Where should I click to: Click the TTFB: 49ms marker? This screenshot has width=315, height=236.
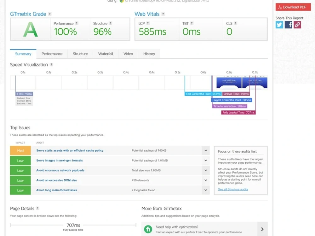24,94
